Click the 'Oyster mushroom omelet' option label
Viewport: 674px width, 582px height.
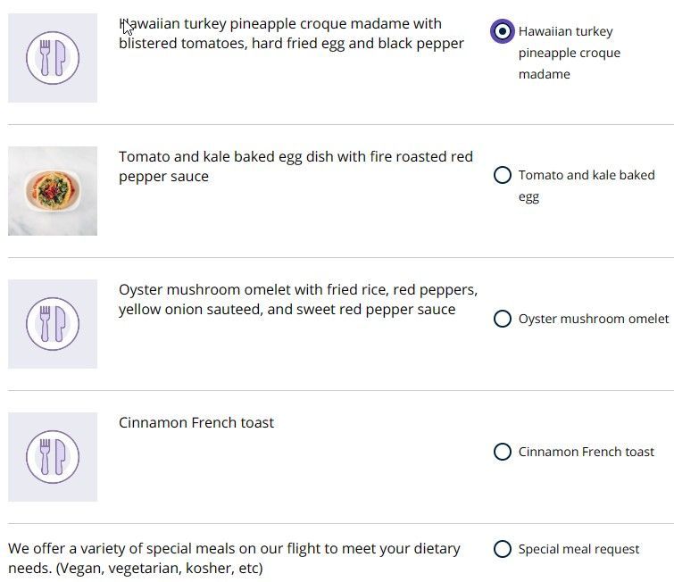[x=593, y=319]
